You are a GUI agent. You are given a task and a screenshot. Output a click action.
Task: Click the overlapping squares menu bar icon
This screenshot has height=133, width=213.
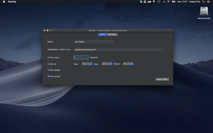(x=141, y=2)
